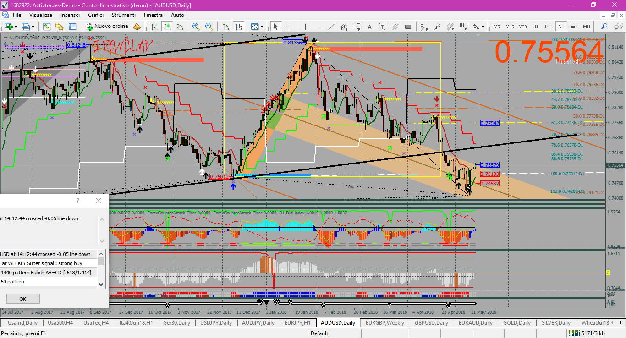This screenshot has height=338, width=626.
Task: Switch chart to line chart
Action: pyautogui.click(x=180, y=27)
